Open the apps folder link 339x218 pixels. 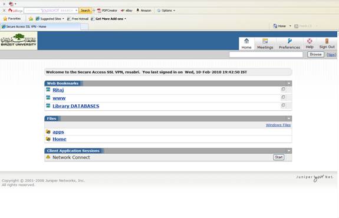[58, 132]
